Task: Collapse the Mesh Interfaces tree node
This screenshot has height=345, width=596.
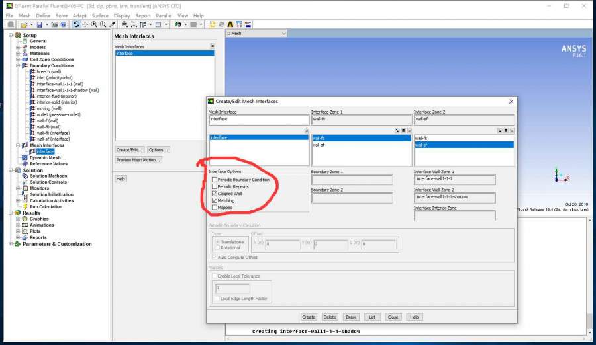Action: point(18,145)
